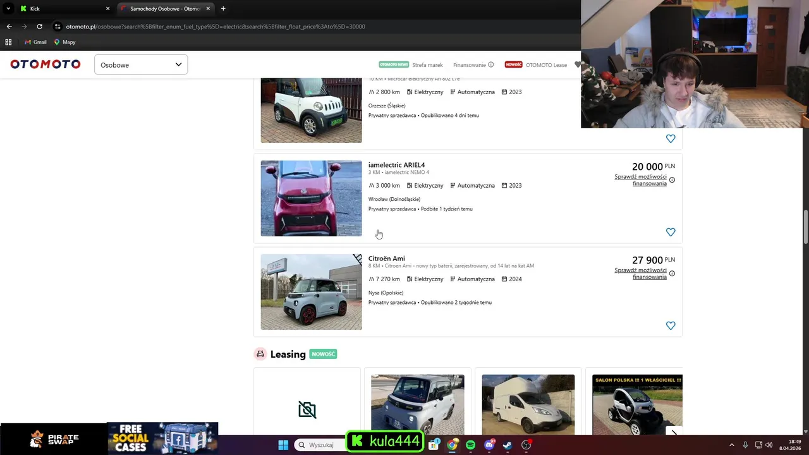Open OTOMOTO Lease header link
This screenshot has width=809, height=455.
(546, 65)
